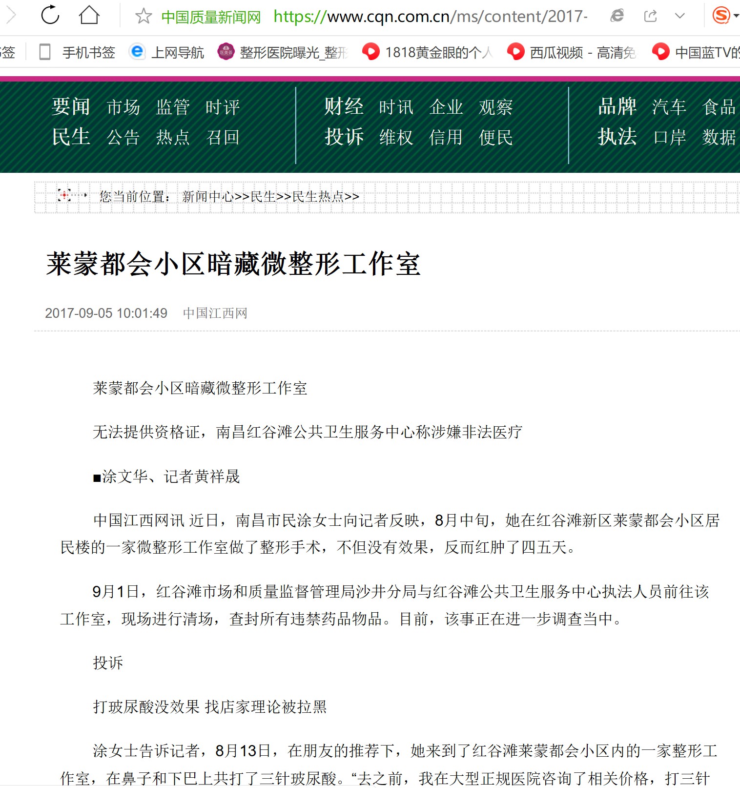Select the 观察 menu item
This screenshot has height=788, width=740.
(496, 107)
